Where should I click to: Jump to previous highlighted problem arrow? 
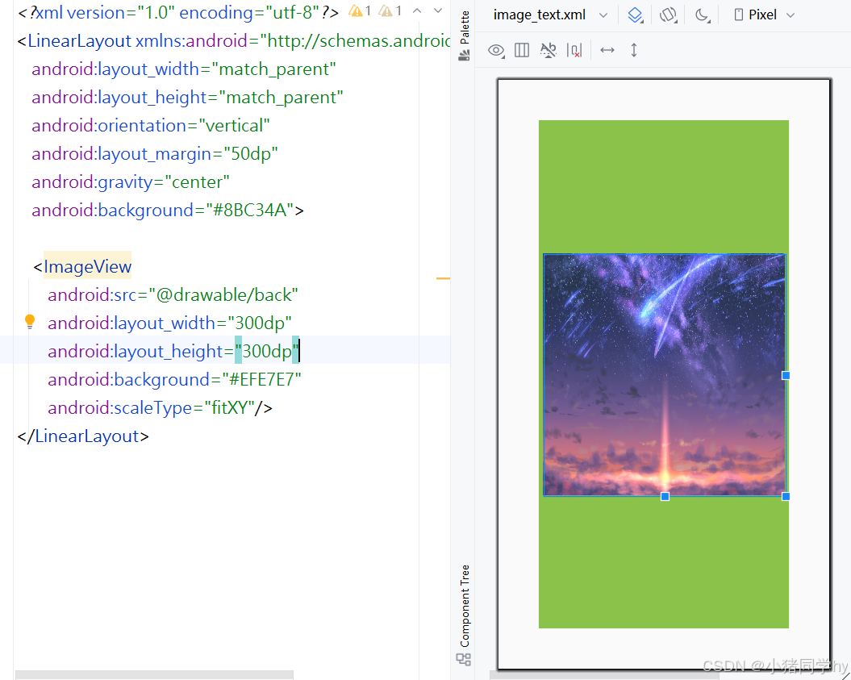pos(417,10)
